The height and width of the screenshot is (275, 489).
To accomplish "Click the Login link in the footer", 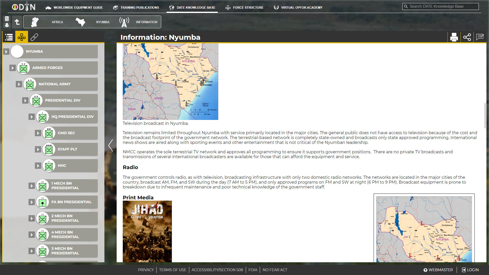I will click(470, 270).
